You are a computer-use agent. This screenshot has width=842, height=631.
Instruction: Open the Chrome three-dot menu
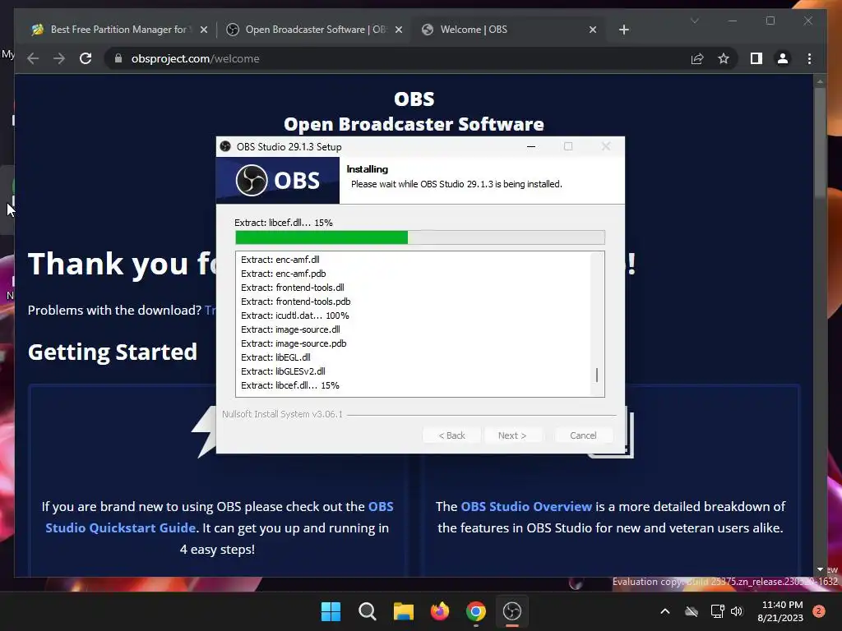pos(809,58)
